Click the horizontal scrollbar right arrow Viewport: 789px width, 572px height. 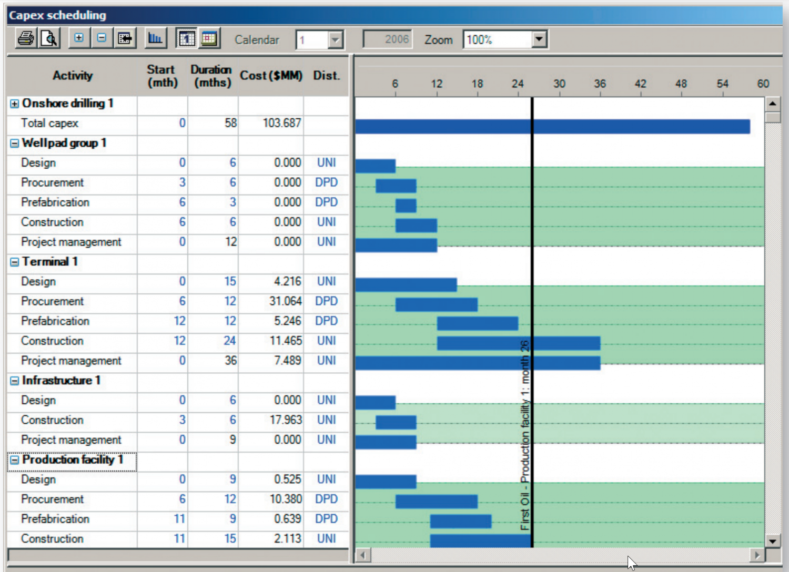point(757,555)
